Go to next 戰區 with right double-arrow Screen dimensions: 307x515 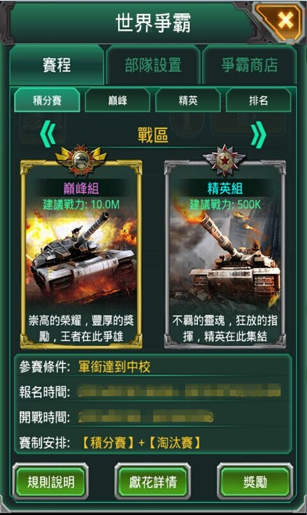(x=258, y=134)
